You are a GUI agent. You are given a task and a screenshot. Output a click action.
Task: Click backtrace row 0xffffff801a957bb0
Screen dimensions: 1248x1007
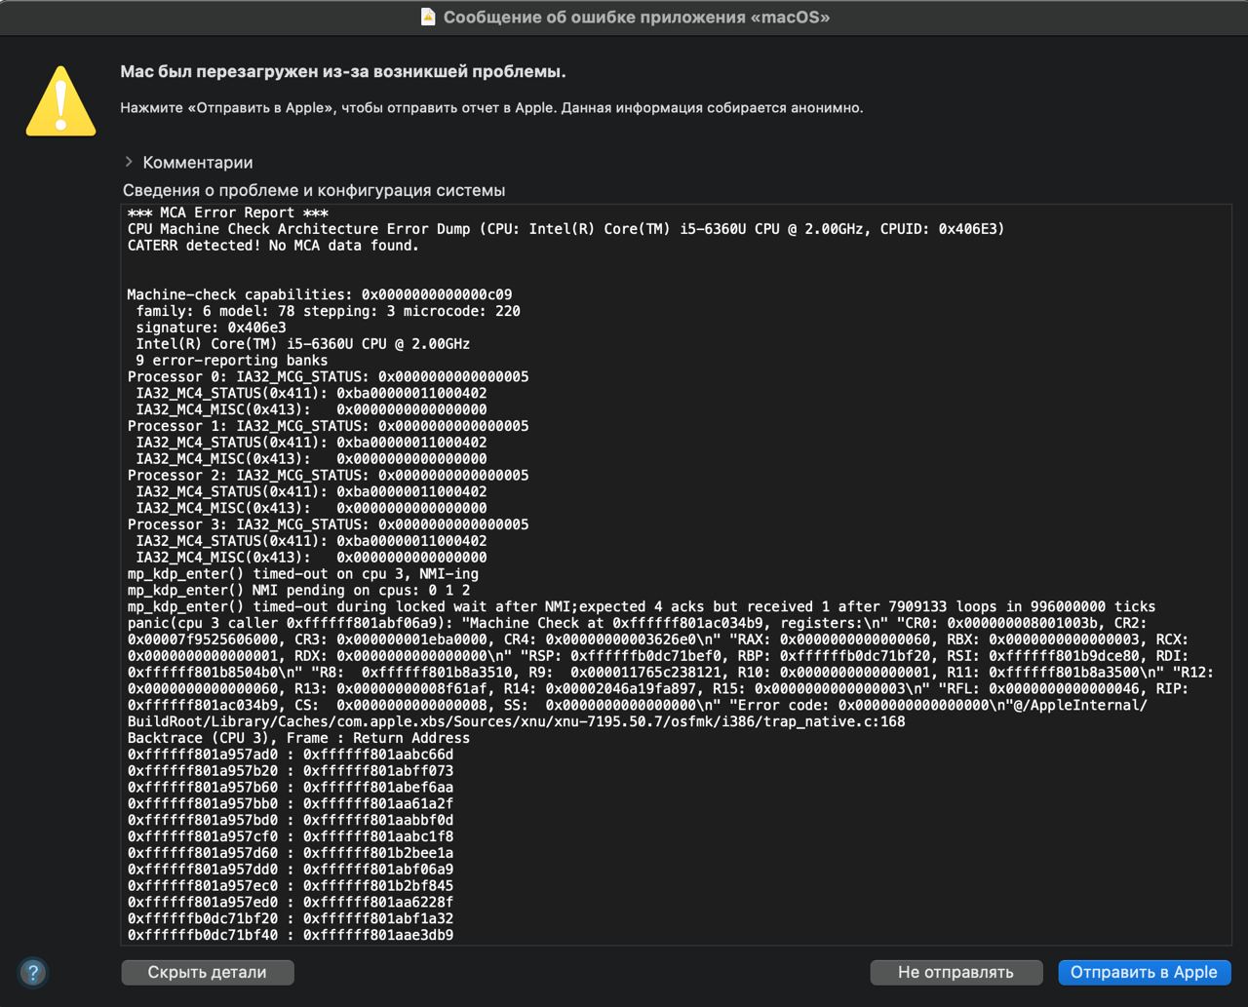click(291, 803)
